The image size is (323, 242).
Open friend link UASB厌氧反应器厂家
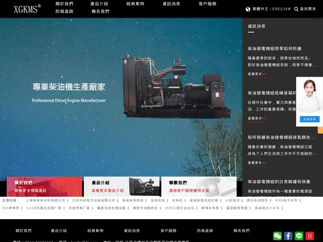(44, 208)
